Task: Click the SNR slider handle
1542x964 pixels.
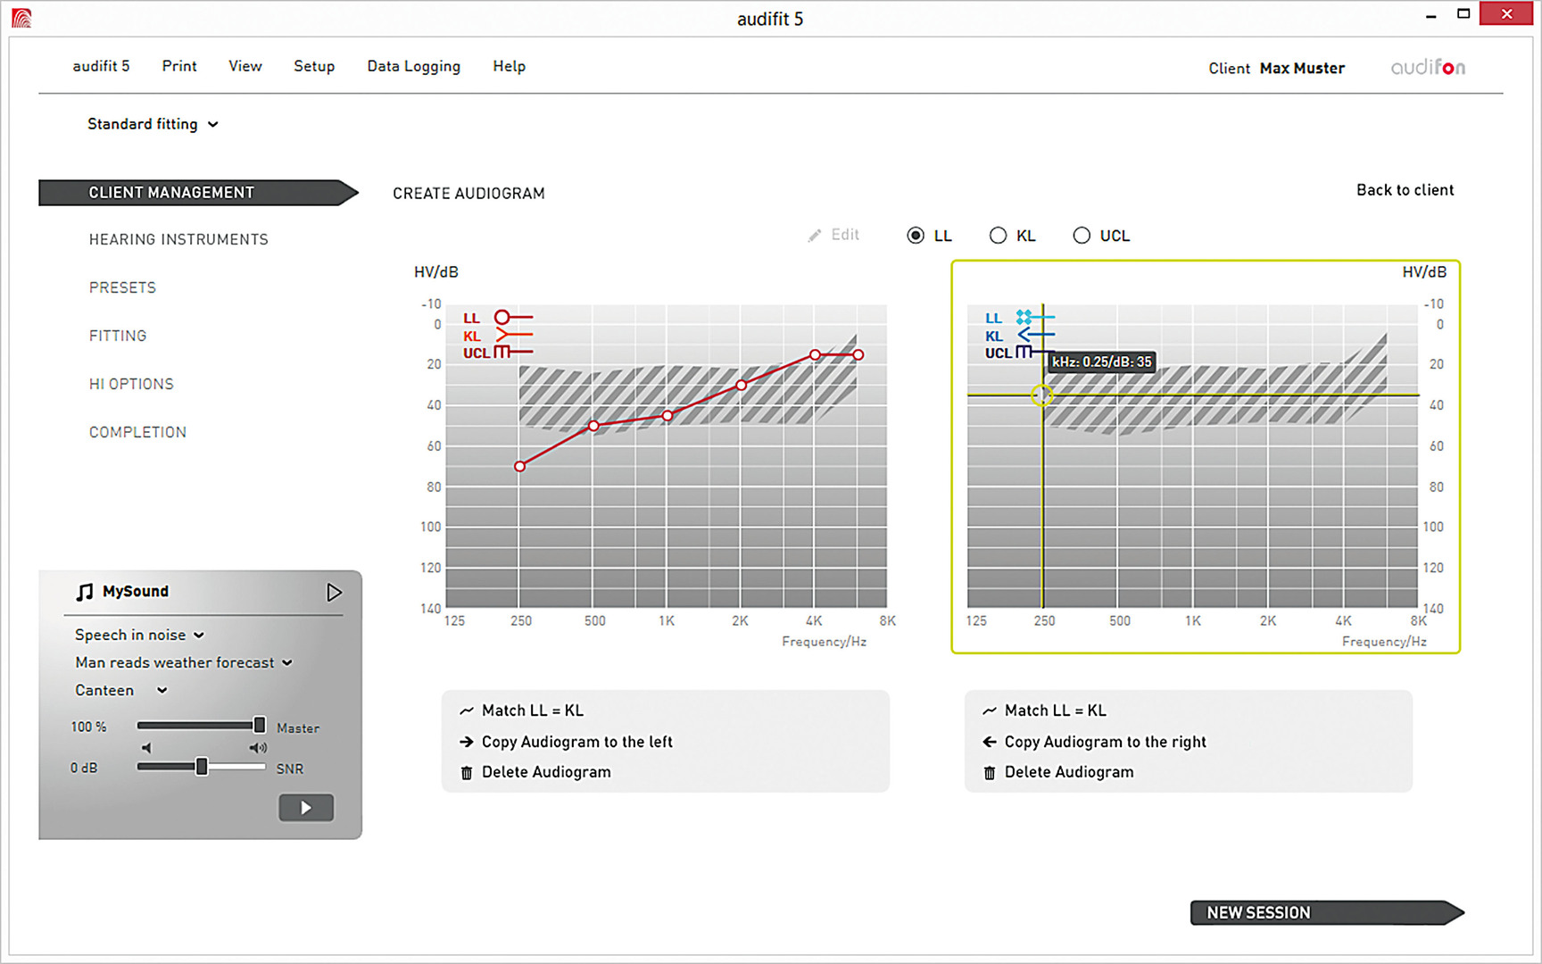Action: click(202, 767)
